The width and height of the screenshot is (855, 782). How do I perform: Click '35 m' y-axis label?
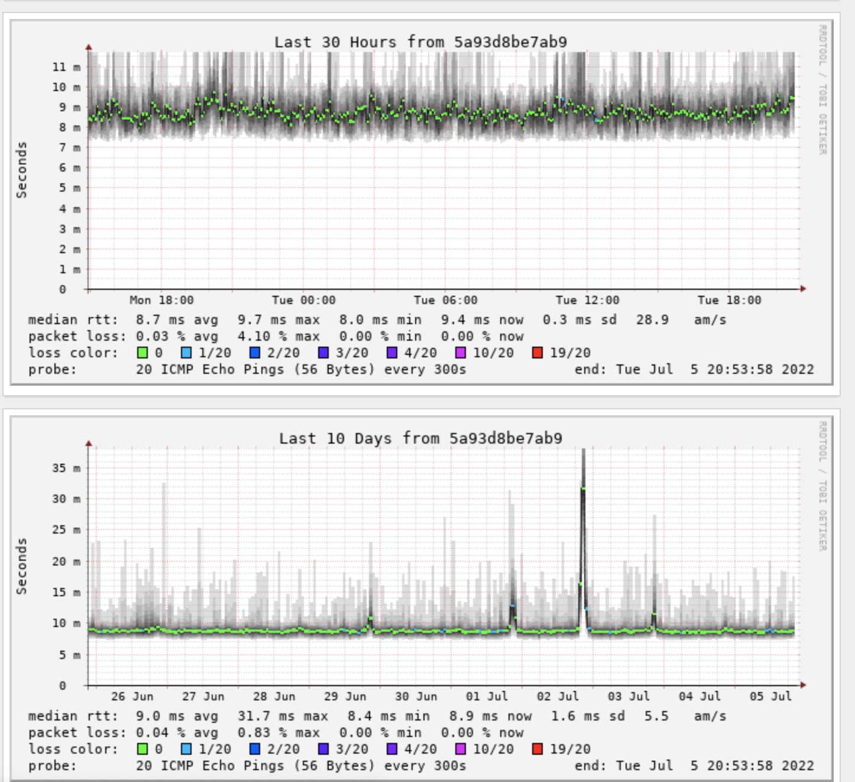pos(66,468)
